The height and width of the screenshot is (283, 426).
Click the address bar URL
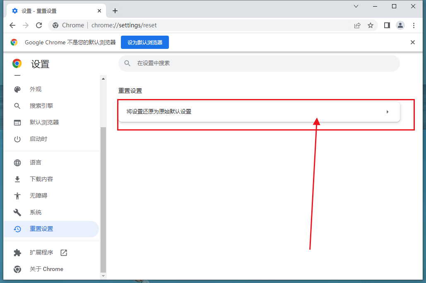click(x=124, y=25)
